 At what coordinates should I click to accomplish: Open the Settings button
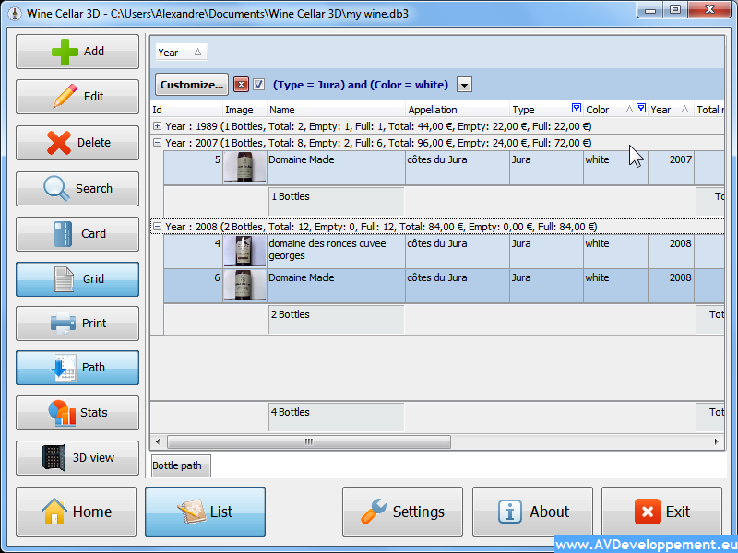(x=402, y=512)
